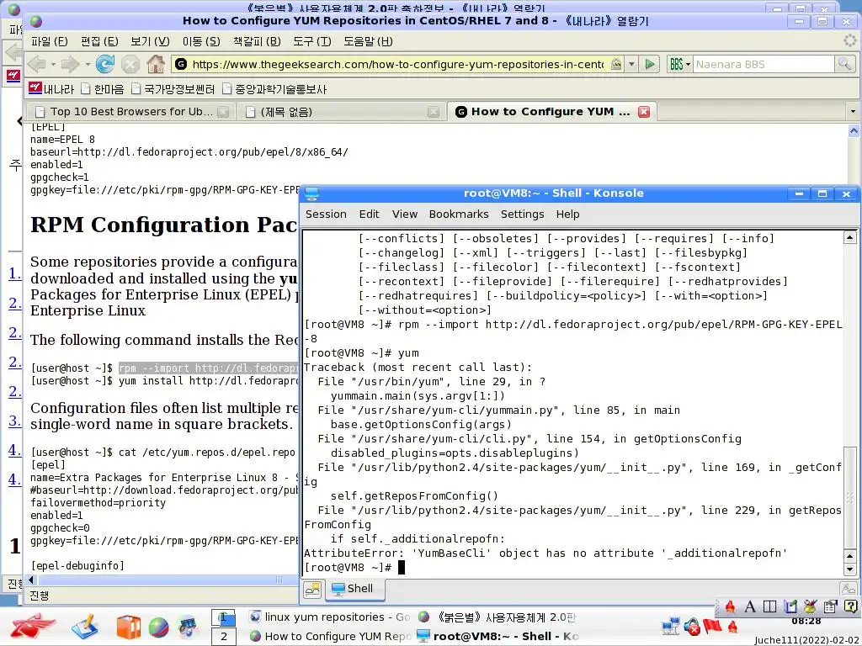Click the Konsole scrollbar down arrow
Viewport: 862px width, 646px height.
850,569
